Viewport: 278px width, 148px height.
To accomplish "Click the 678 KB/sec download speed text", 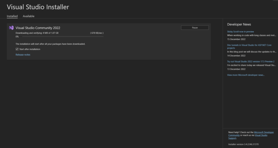I will coord(97,33).
